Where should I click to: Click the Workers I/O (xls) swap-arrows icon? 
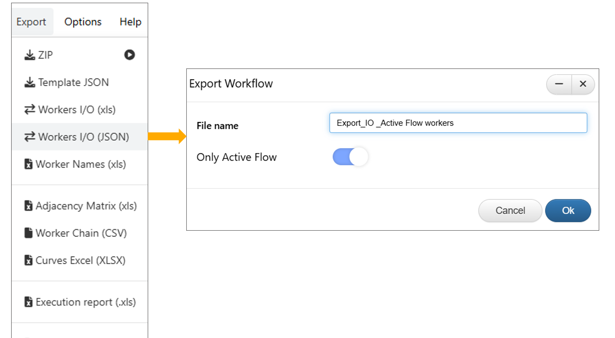[30, 110]
